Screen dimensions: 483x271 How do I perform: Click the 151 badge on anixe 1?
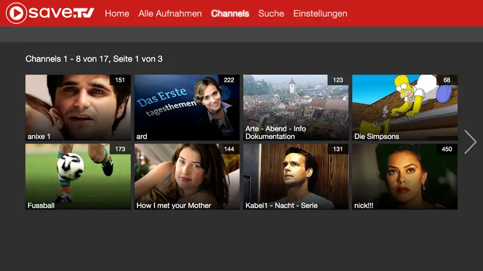pos(120,80)
